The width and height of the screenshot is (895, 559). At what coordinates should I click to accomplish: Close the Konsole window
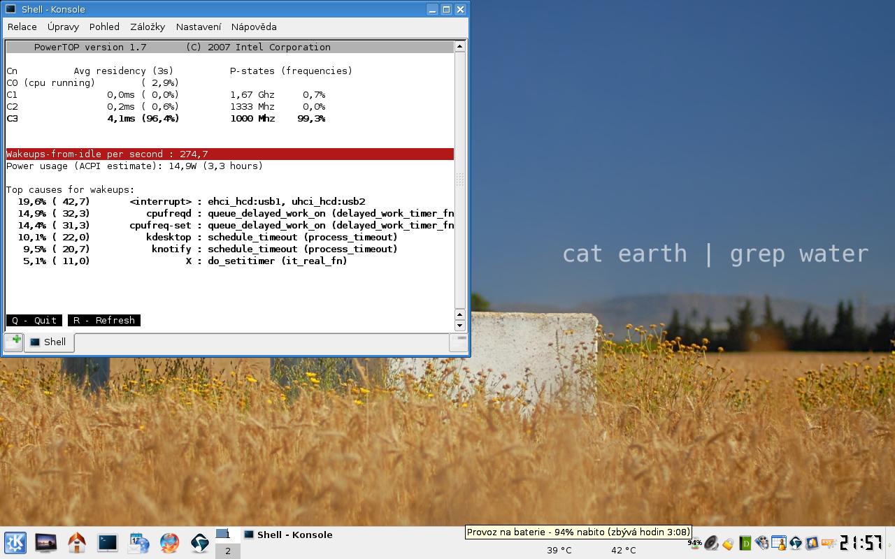[460, 9]
